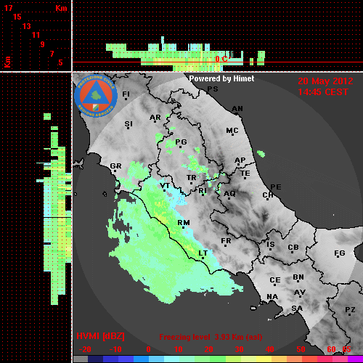
Task: Click the '9' height axis label
Action: tap(43, 44)
